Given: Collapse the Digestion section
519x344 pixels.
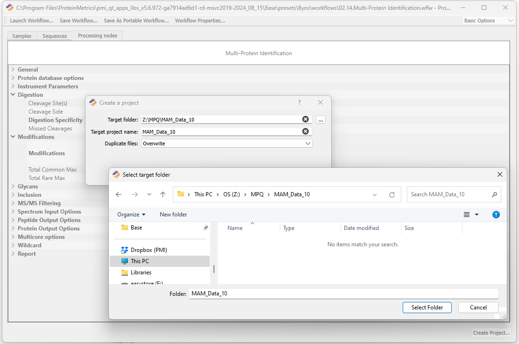Looking at the screenshot, I should (x=13, y=94).
